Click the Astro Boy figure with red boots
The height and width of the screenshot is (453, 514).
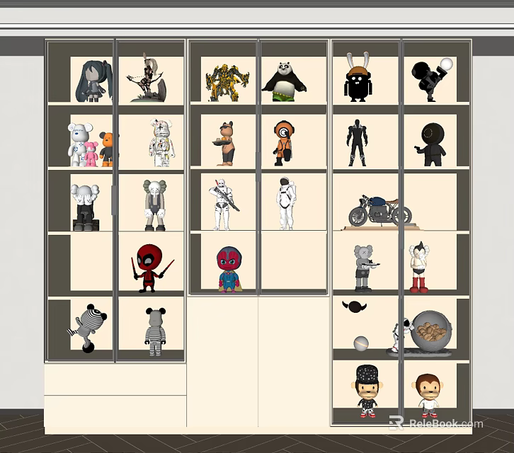click(419, 267)
